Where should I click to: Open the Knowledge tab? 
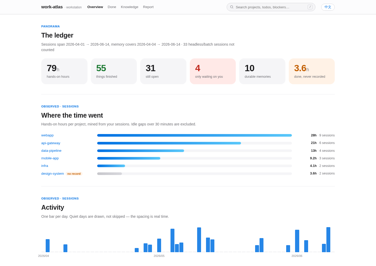[130, 7]
